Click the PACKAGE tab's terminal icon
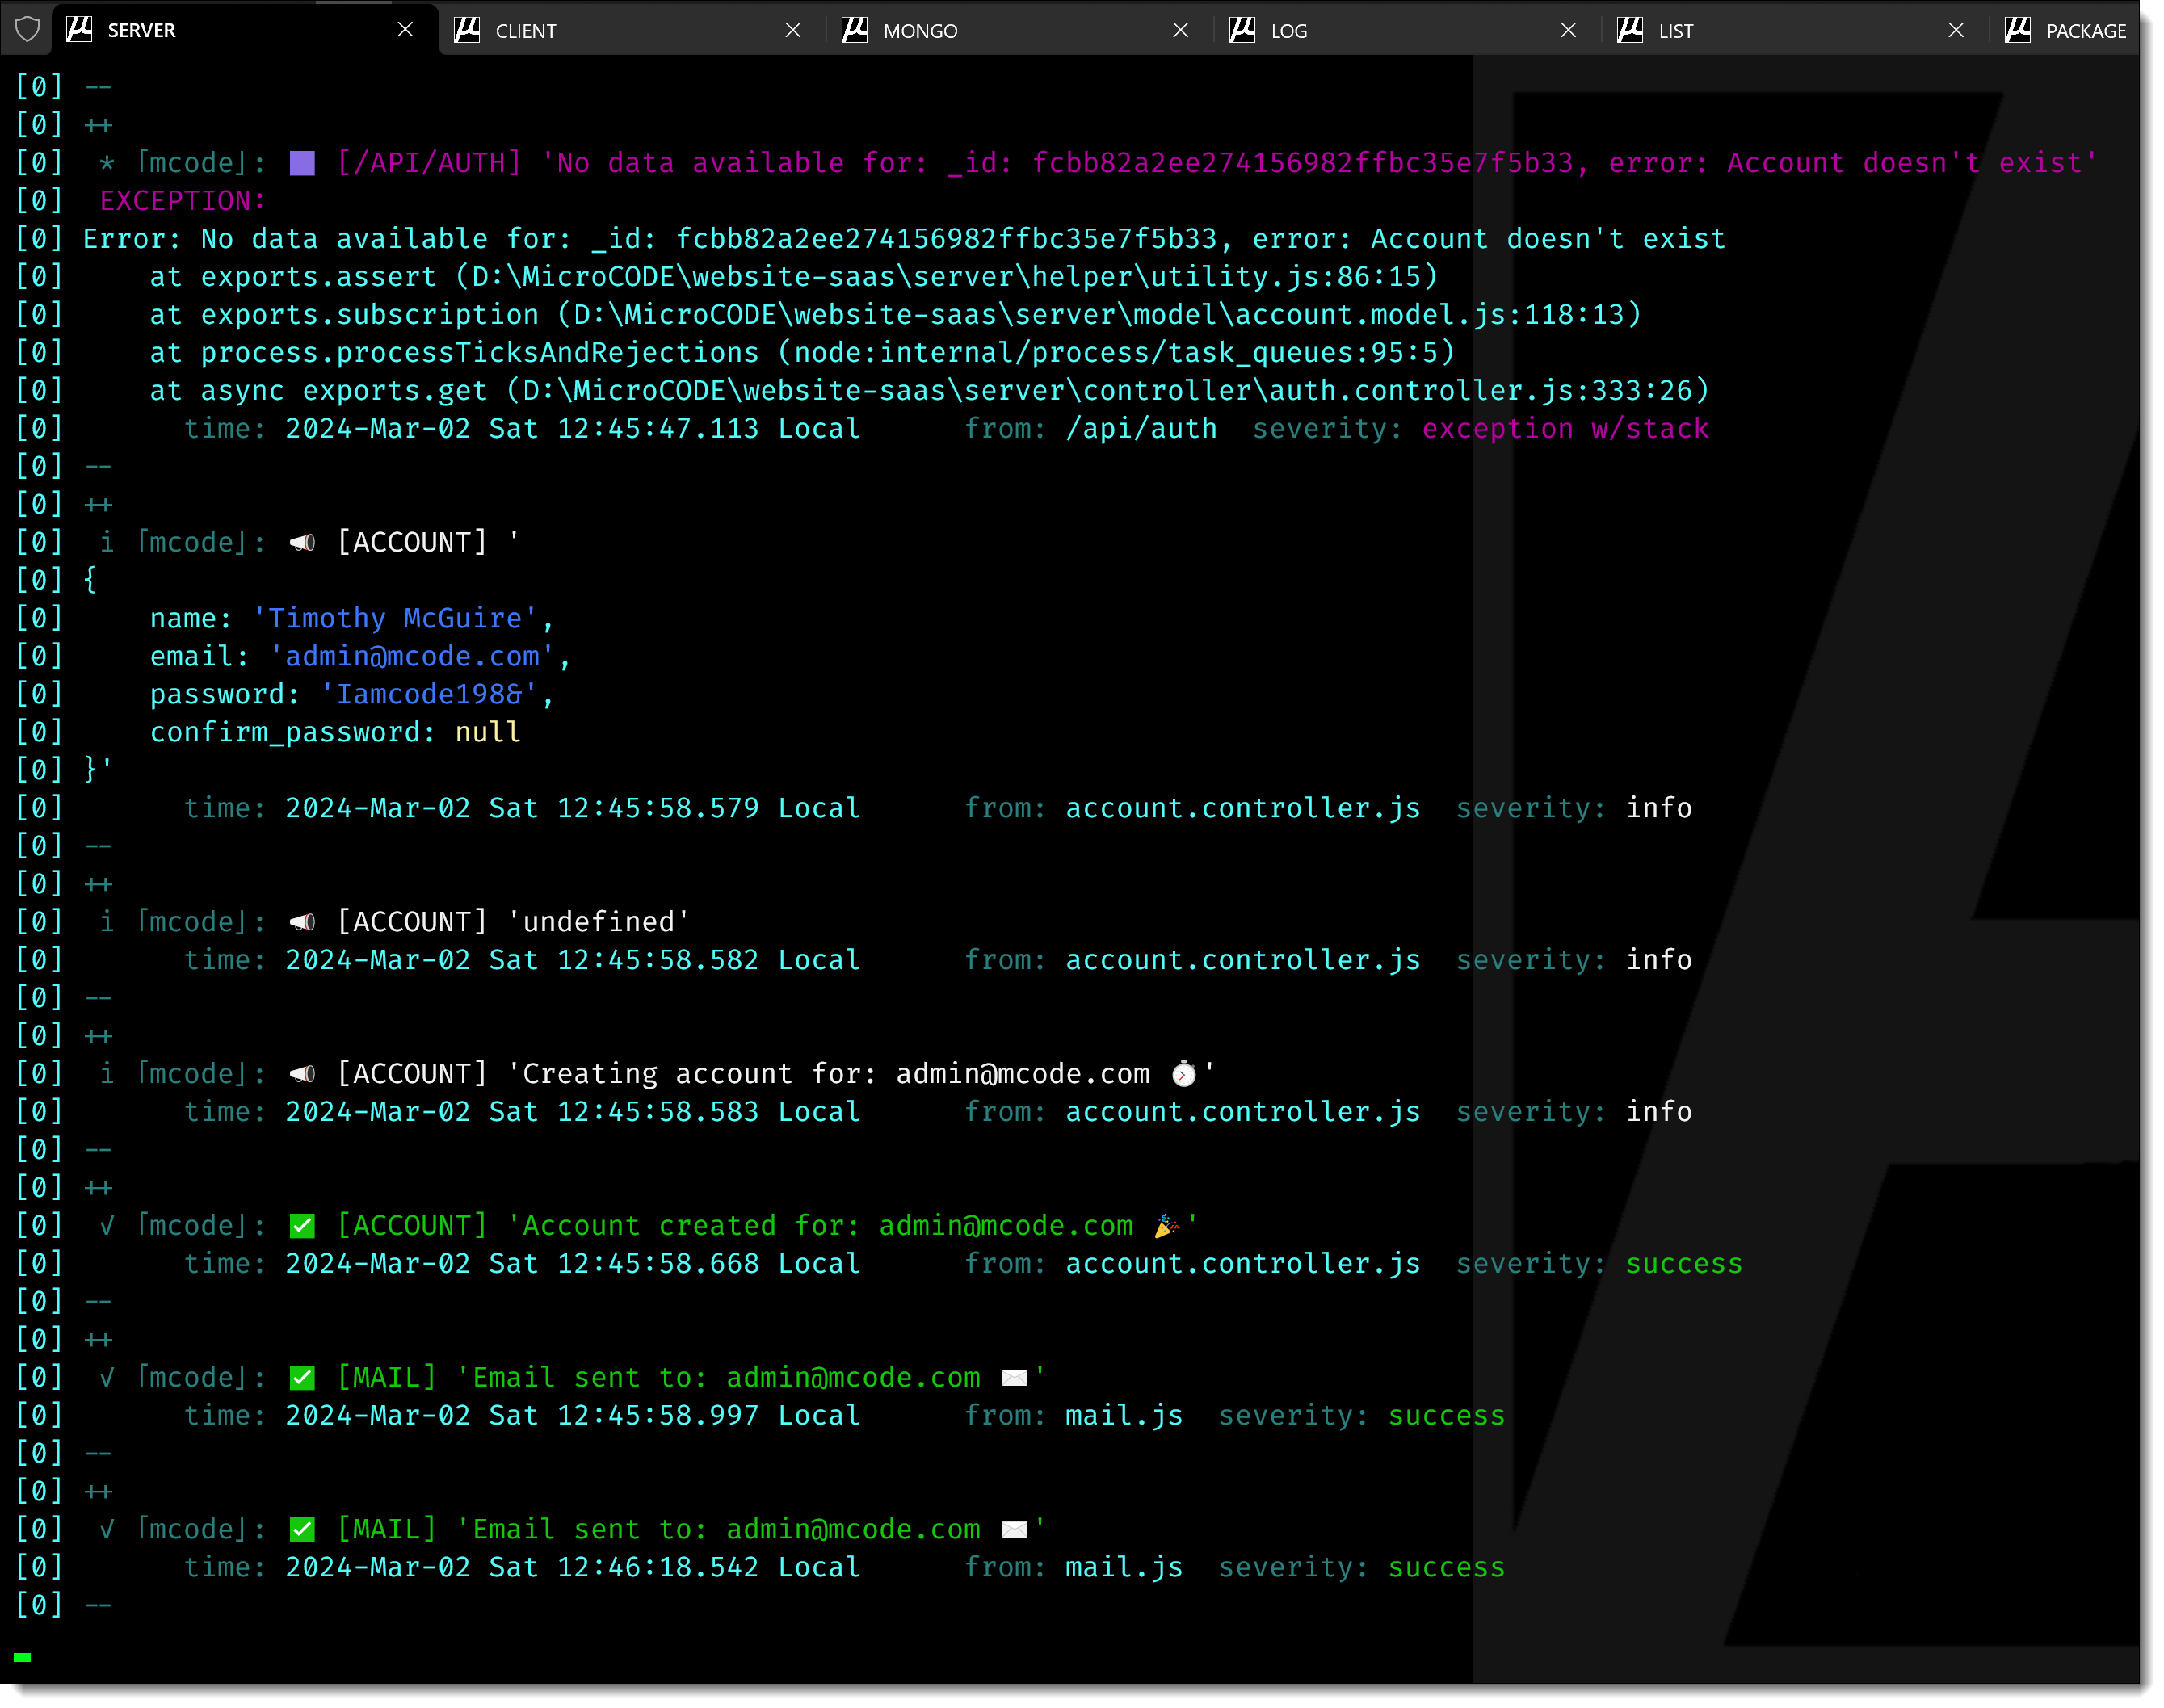 coord(2018,30)
